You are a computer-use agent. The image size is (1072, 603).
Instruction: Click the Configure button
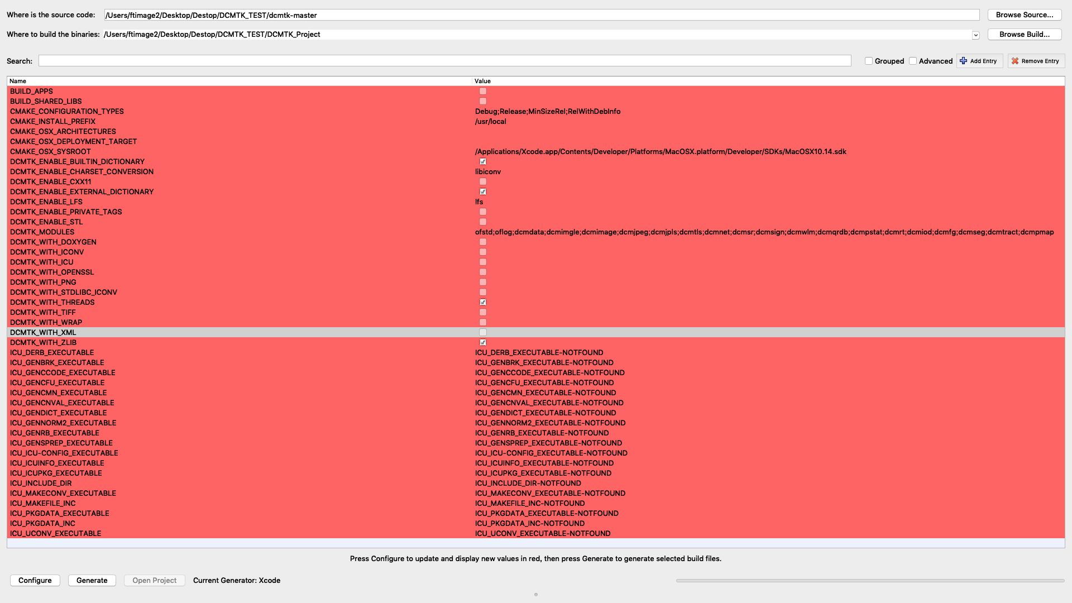[35, 581]
